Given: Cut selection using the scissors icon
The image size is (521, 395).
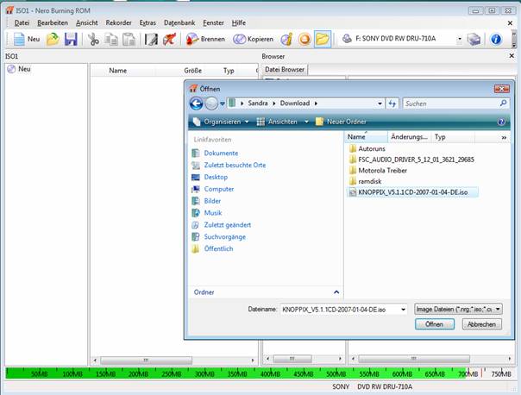Looking at the screenshot, I should click(93, 39).
